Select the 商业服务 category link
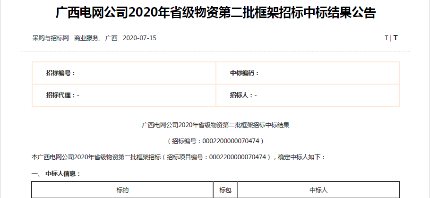This screenshot has width=430, height=198. click(86, 38)
